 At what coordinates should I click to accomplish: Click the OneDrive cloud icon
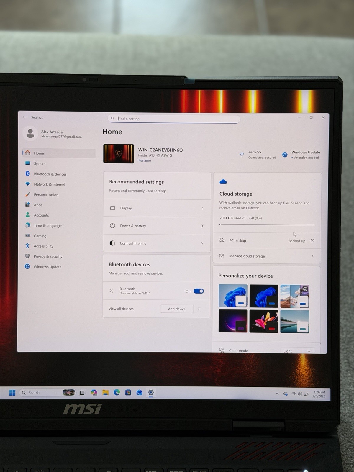tap(223, 182)
